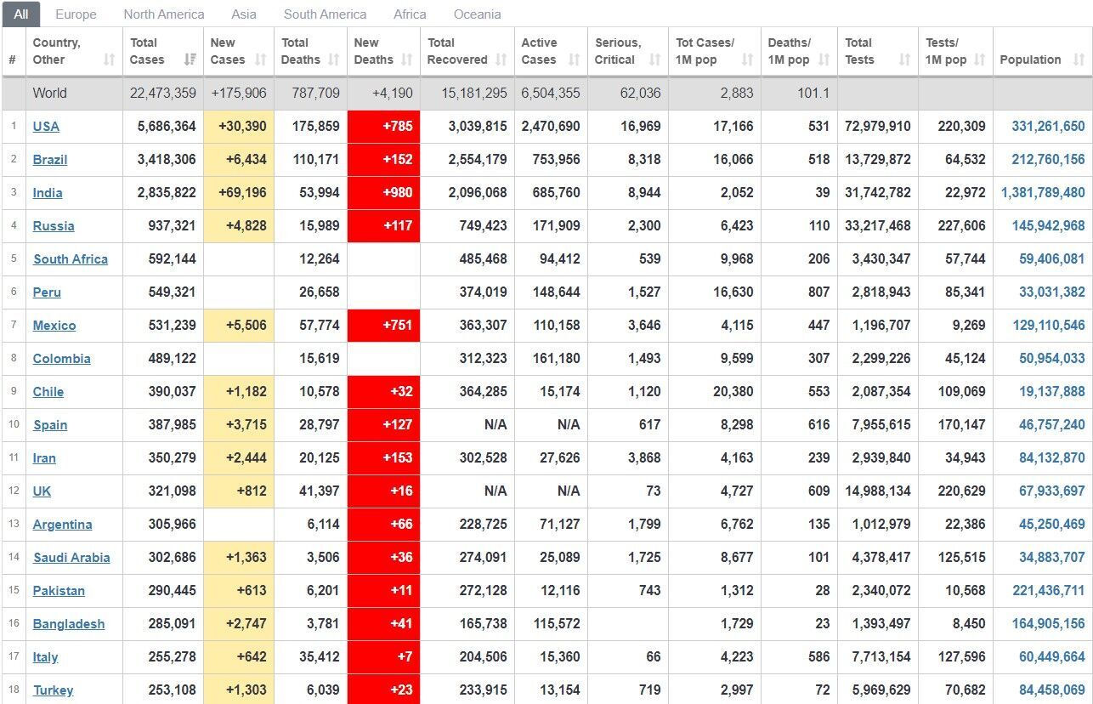The image size is (1093, 704).
Task: Click Brazil's yellow +6,434 new cases cell
Action: pyautogui.click(x=239, y=160)
